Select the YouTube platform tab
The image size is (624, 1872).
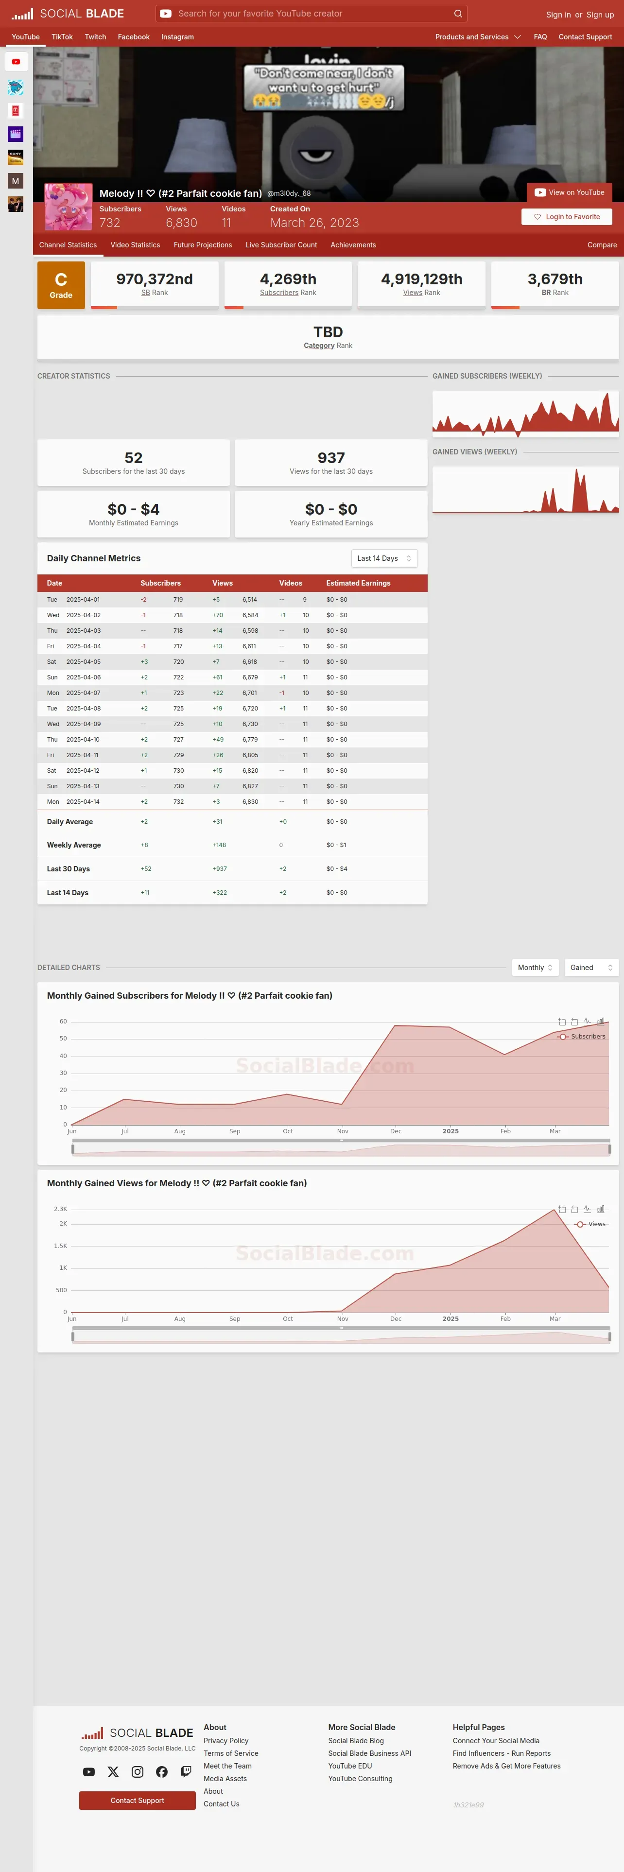25,37
